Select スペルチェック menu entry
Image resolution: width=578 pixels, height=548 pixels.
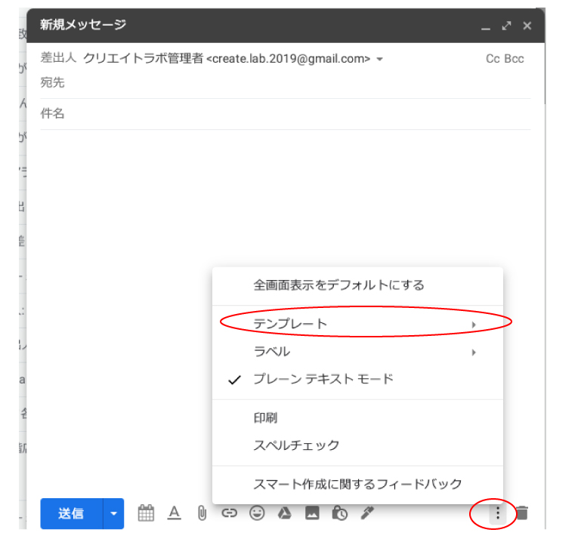(296, 445)
